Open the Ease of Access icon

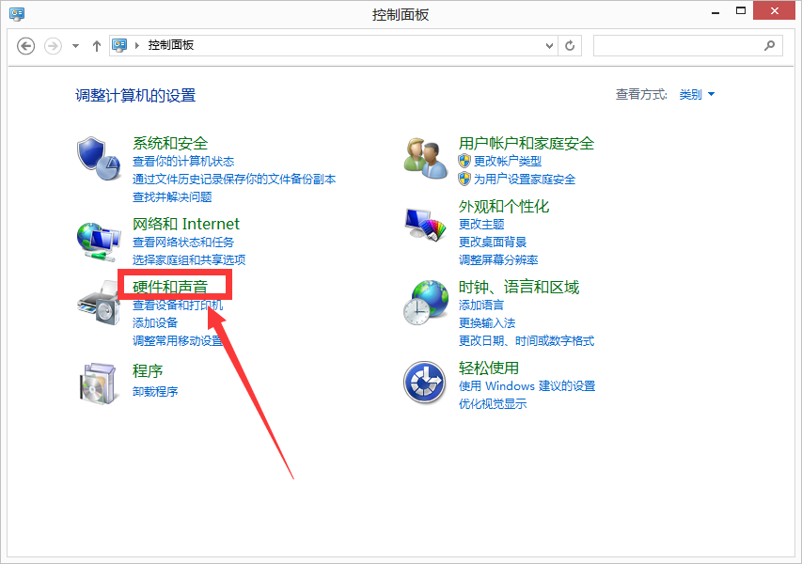point(424,383)
